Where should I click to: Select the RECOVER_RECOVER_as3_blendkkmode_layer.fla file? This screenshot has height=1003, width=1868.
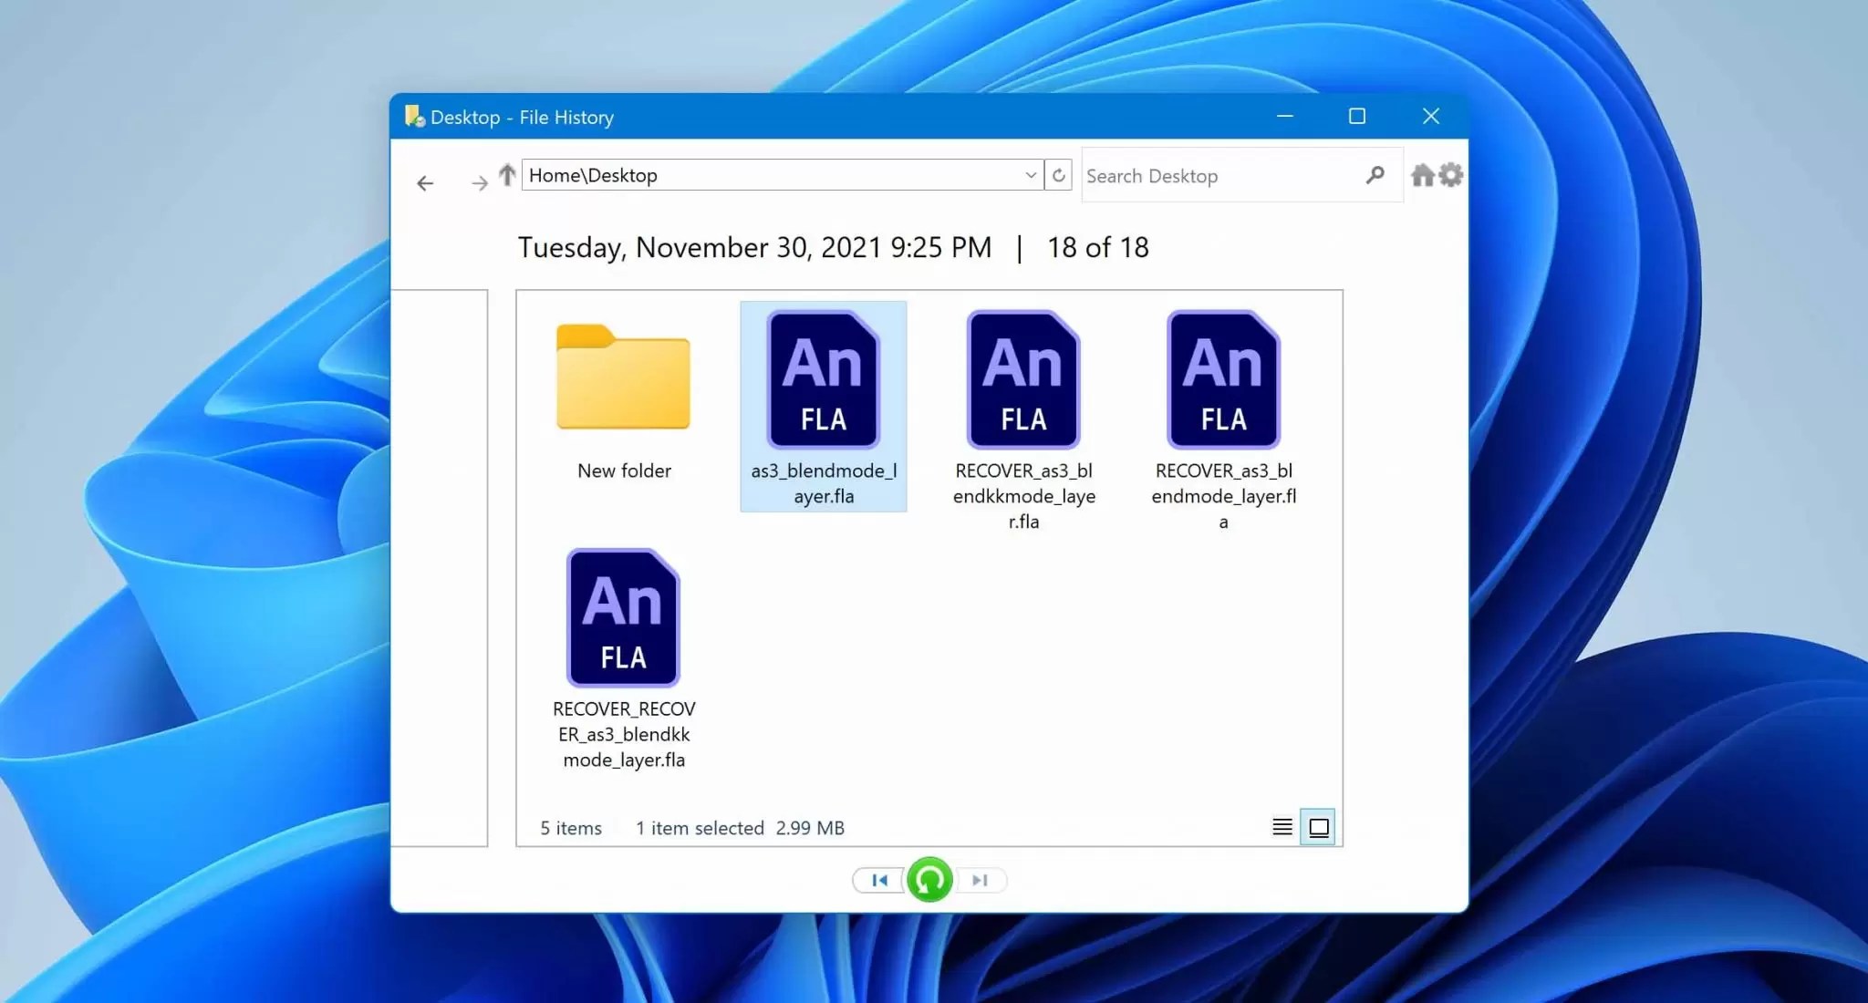(x=624, y=617)
